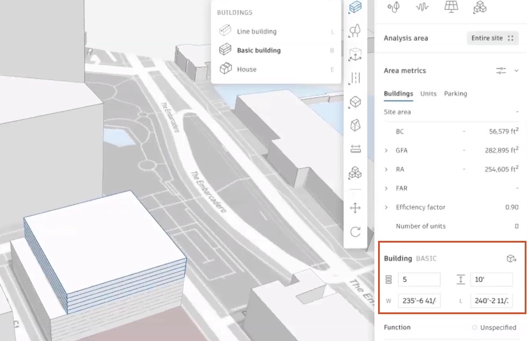Viewport: 527px width, 341px height.
Task: Click the Site area label
Action: click(398, 112)
